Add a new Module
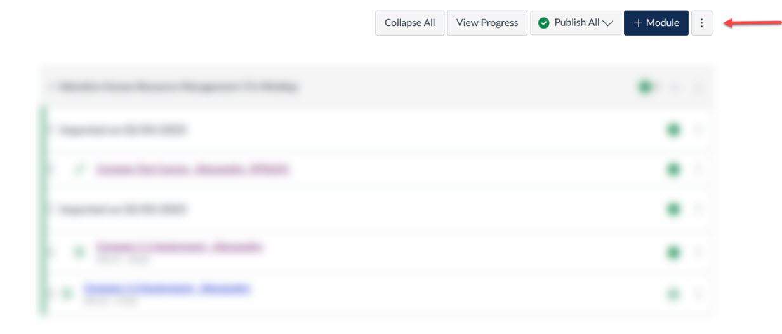Image resolution: width=782 pixels, height=334 pixels. pyautogui.click(x=656, y=23)
